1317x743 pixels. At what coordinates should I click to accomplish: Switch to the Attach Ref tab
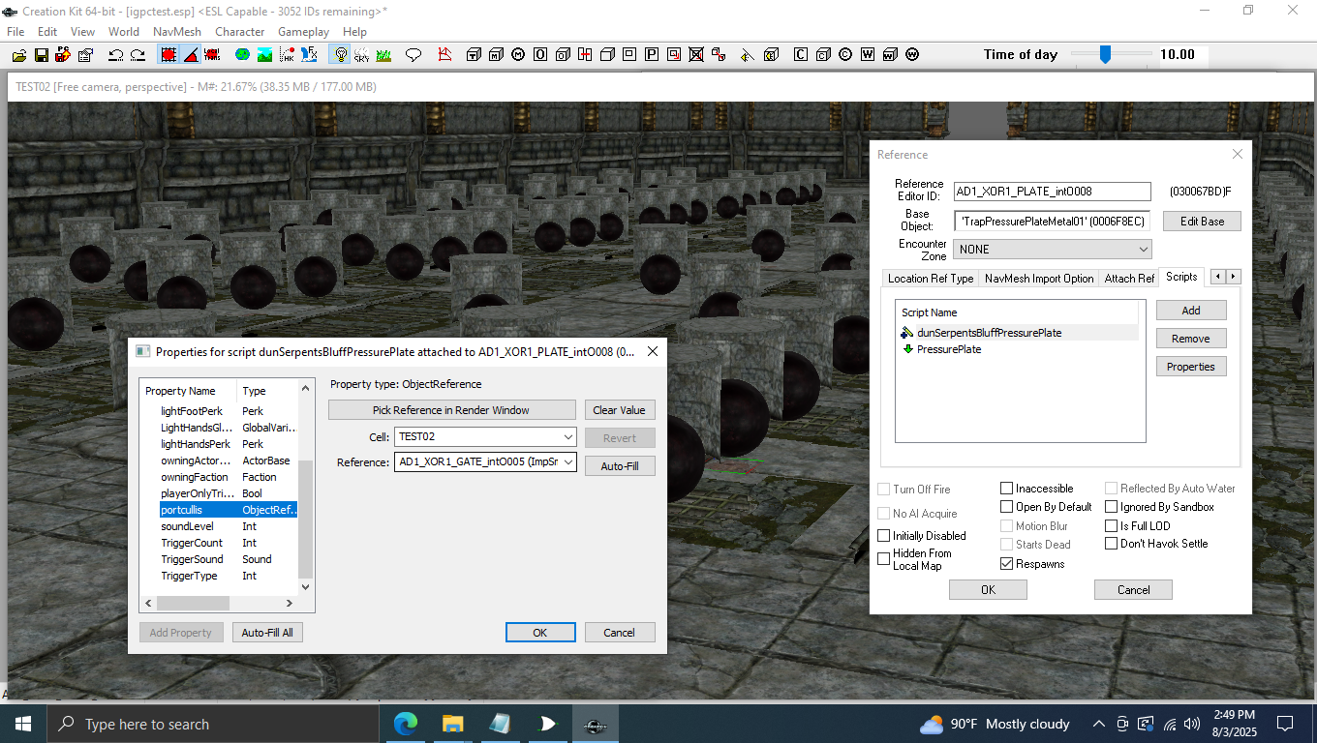(1129, 279)
